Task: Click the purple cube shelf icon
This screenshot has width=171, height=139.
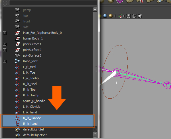Action: click(x=119, y=1)
